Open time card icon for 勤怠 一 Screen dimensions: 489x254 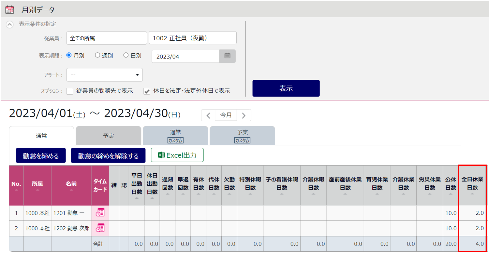coord(100,213)
